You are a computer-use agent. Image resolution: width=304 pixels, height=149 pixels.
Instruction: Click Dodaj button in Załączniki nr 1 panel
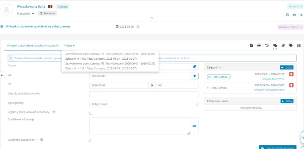pyautogui.click(x=286, y=68)
